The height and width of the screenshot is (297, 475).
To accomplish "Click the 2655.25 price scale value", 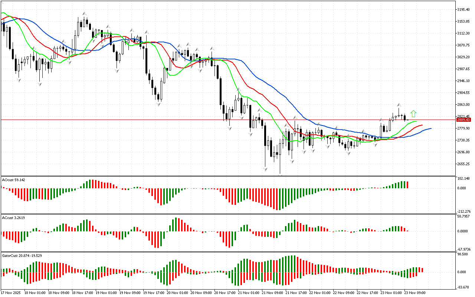I will 464,164.
